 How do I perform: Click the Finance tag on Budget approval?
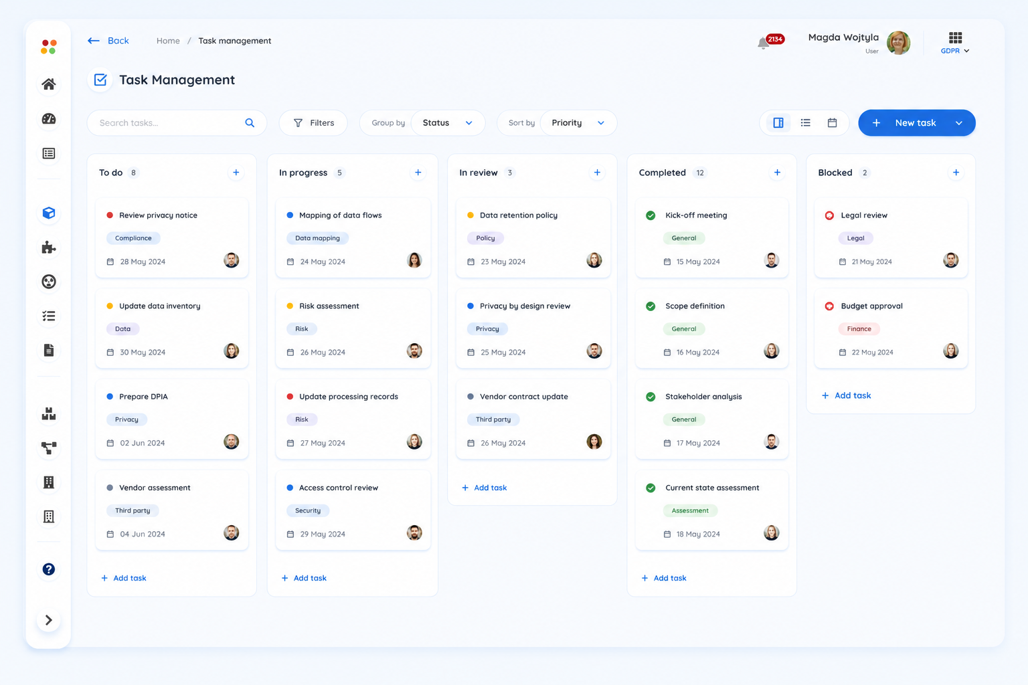[x=859, y=329]
